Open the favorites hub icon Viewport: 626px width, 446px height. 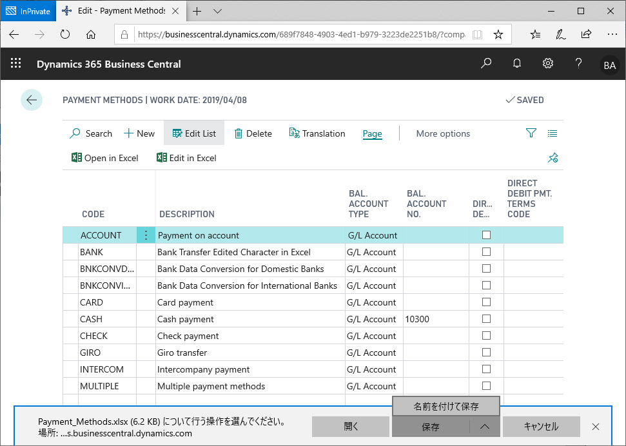(535, 34)
